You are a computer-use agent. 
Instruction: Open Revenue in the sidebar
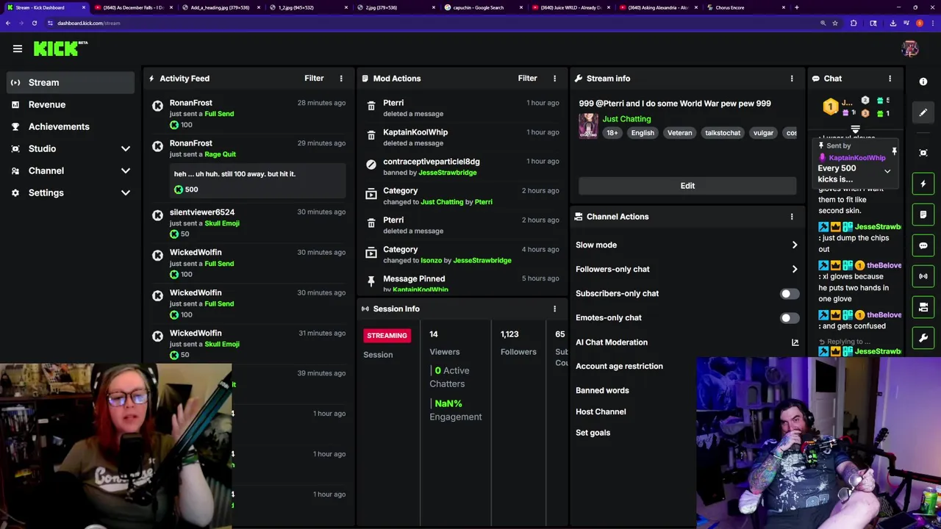71,104
